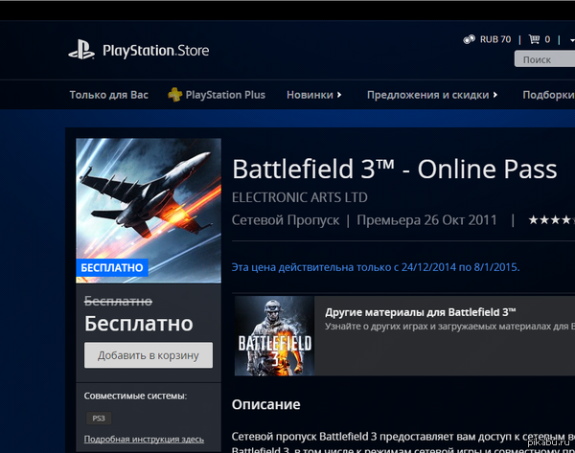
Task: Expand the Новинки menu arrow
Action: [x=340, y=95]
